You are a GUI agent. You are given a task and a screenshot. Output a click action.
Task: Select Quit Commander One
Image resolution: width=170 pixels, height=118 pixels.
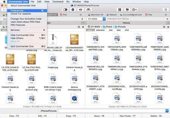point(27,46)
